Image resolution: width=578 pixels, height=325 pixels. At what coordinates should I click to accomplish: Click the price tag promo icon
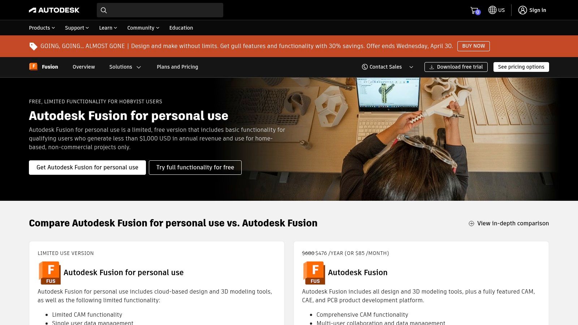(x=33, y=46)
